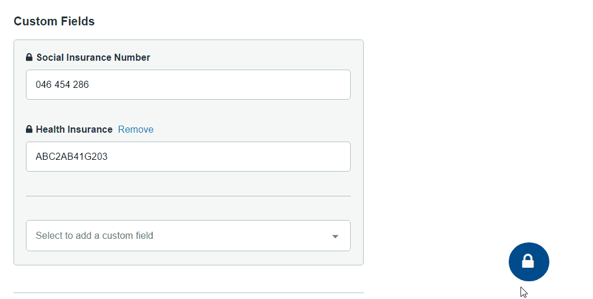Viewport: 593px width, 299px height.
Task: Click blank space inside custom field selector box
Action: tap(242, 235)
